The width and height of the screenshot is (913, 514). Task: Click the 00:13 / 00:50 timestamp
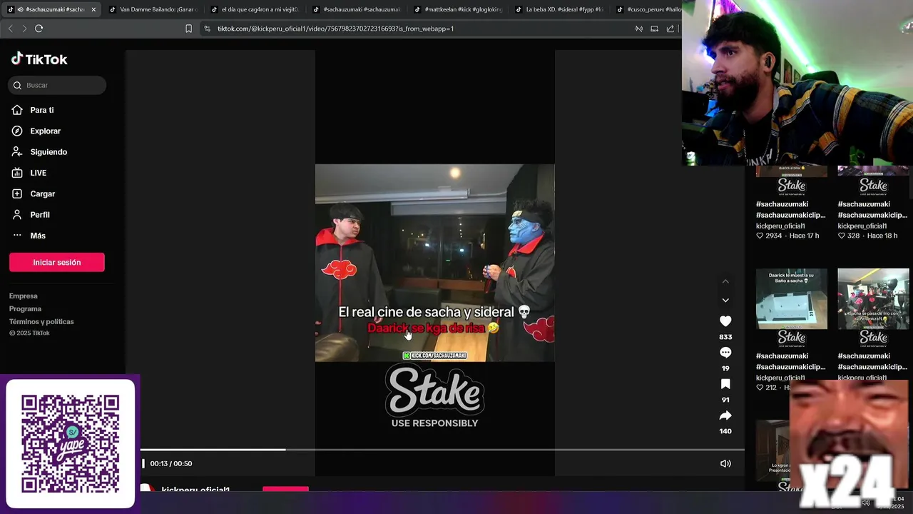click(x=171, y=463)
